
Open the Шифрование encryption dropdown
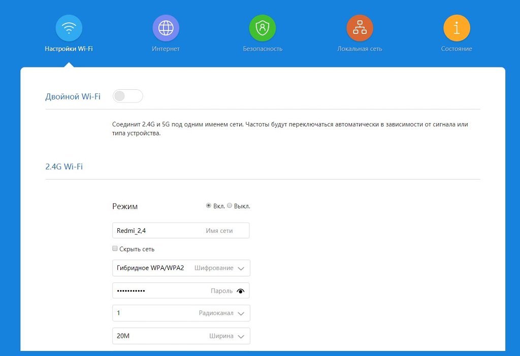(181, 268)
